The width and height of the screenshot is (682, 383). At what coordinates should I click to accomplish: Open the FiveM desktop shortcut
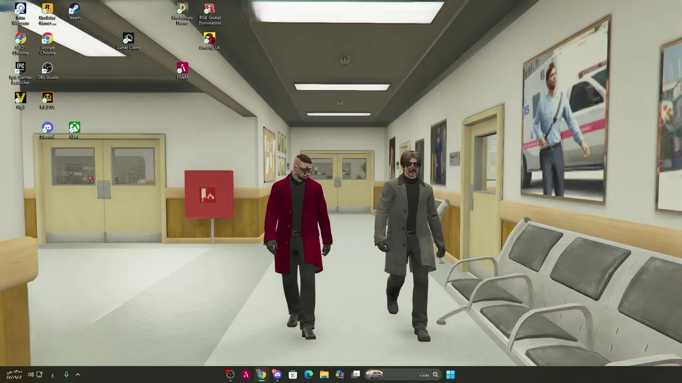pyautogui.click(x=182, y=71)
